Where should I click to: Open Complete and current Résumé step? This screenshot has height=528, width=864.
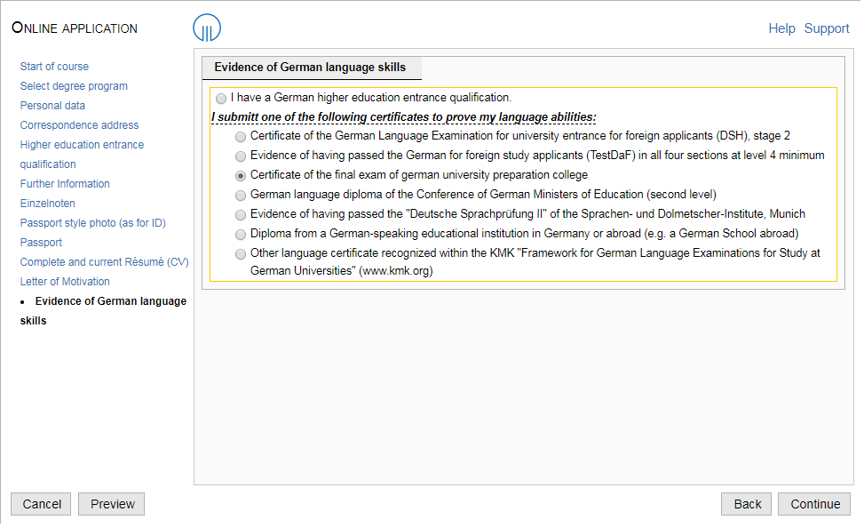tap(104, 262)
